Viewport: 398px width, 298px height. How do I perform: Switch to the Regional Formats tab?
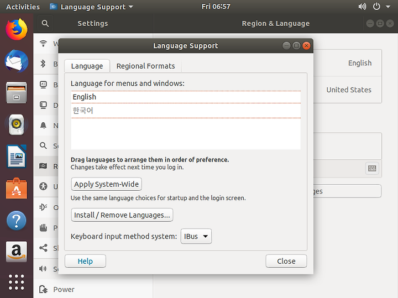click(146, 66)
